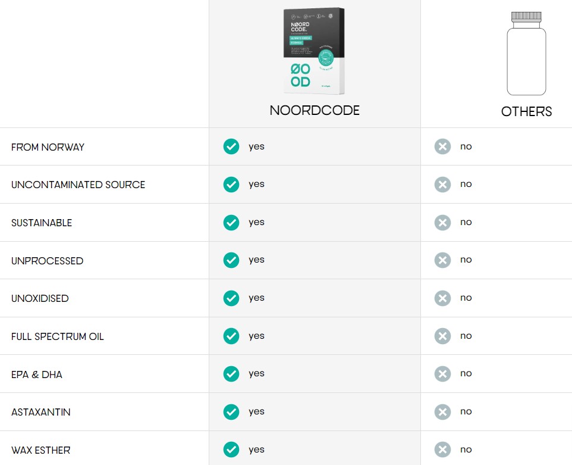Select the NOORDCODE column heading
572x465 pixels.
(315, 110)
